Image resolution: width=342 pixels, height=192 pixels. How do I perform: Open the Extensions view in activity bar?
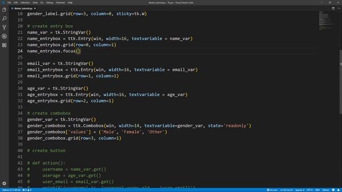(4, 45)
